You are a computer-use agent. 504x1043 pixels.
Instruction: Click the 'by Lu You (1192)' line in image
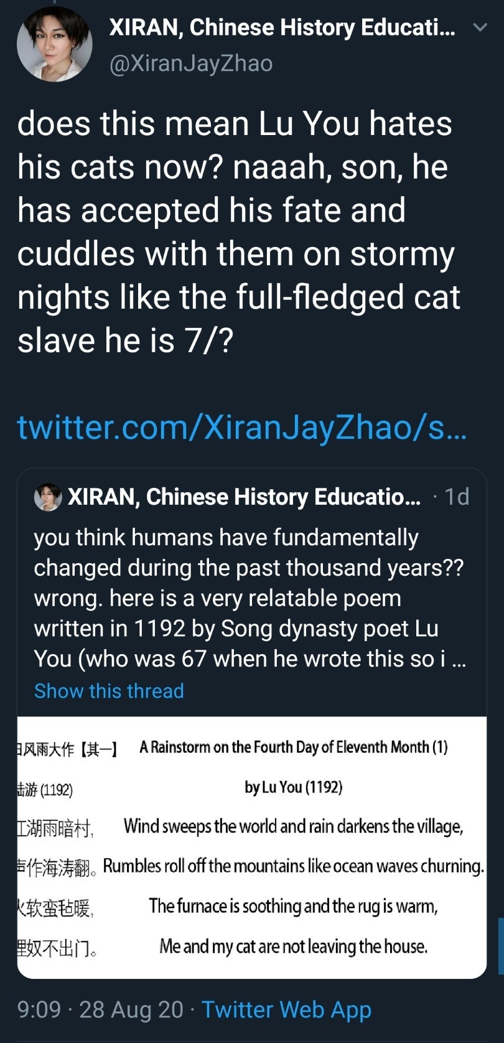tap(293, 787)
